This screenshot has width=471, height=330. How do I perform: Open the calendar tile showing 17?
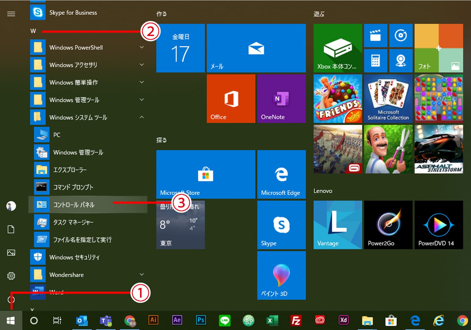pos(181,48)
